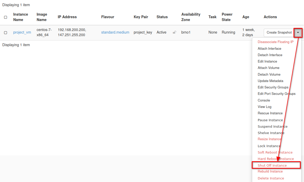The image size is (304, 182).
Task: Select Attach Volume from actions list
Action: 268,68
